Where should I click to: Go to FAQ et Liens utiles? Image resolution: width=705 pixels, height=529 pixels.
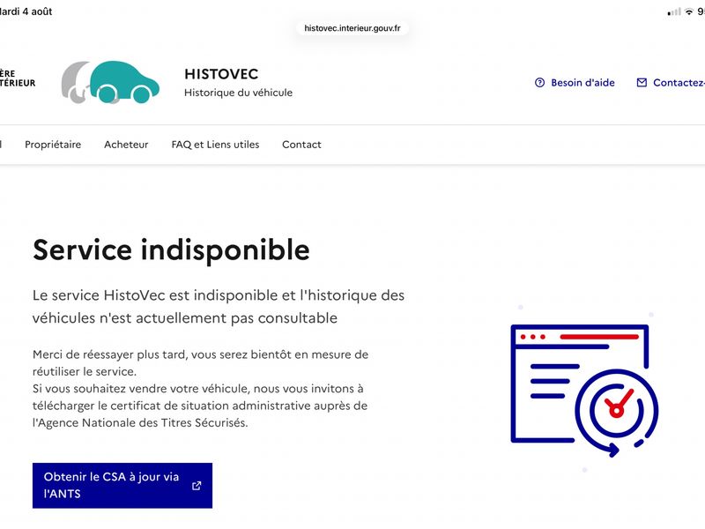tap(215, 145)
